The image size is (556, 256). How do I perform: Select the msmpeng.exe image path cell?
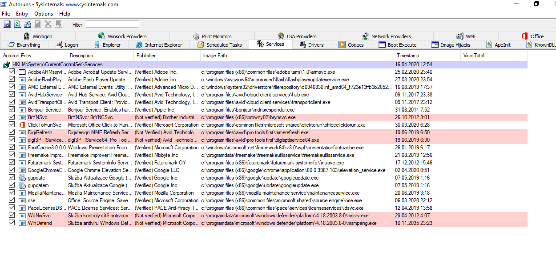coord(289,223)
